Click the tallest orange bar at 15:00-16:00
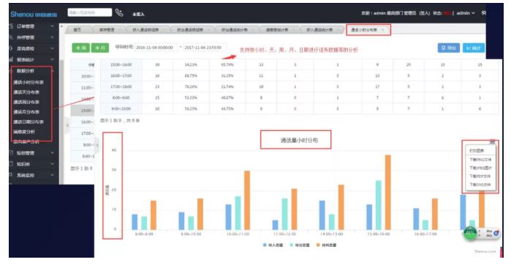Viewport: 511px width, 265px height. (387, 193)
